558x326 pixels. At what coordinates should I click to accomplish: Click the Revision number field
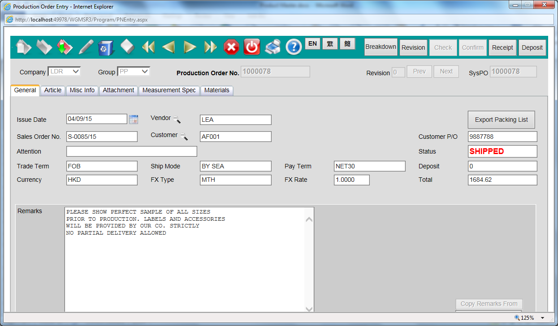[x=398, y=72]
